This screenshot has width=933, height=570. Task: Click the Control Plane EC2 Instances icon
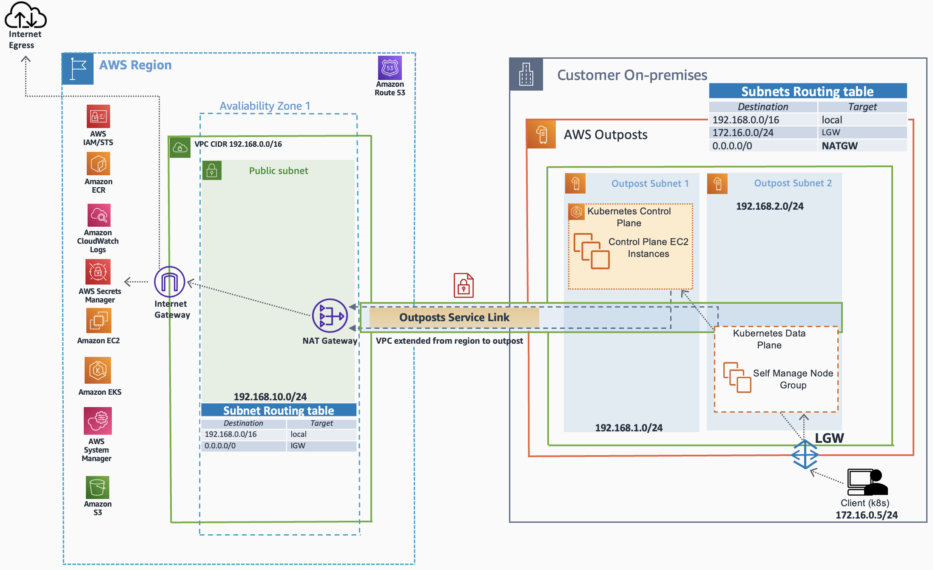click(591, 251)
